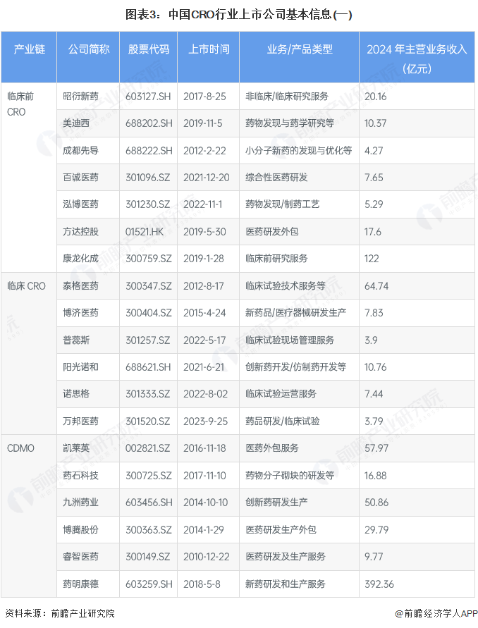Image resolution: width=478 pixels, height=628 pixels.
Task: Click revenue value 3.9
Action: pos(371,340)
